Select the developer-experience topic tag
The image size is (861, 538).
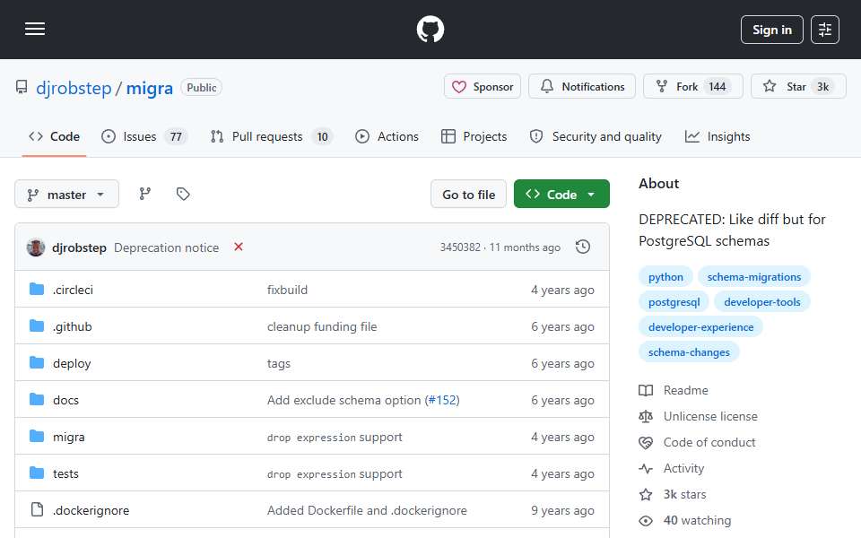coord(700,327)
